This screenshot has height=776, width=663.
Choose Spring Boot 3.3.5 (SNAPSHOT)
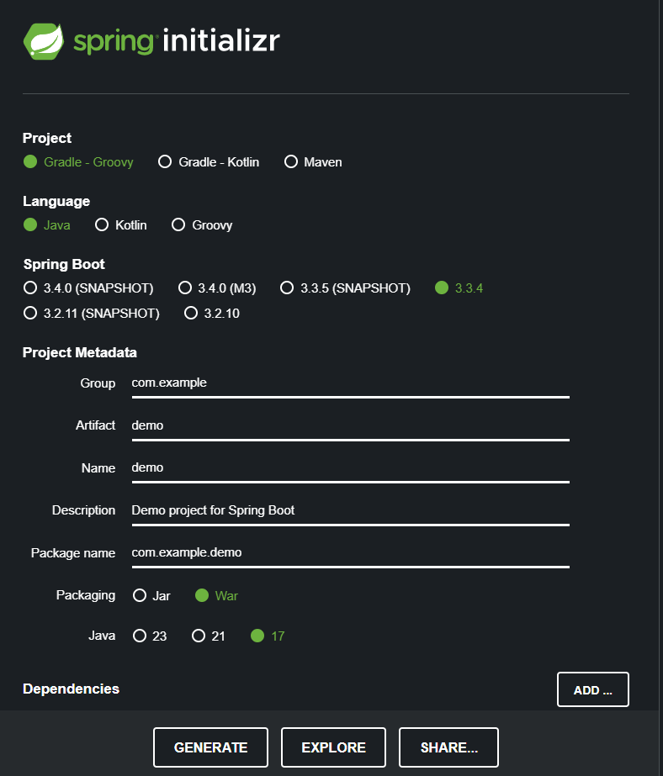345,288
